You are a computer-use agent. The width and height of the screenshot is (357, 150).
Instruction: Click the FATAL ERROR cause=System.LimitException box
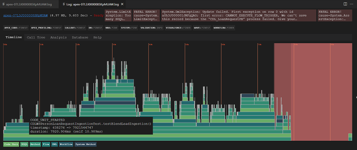(x=147, y=15)
